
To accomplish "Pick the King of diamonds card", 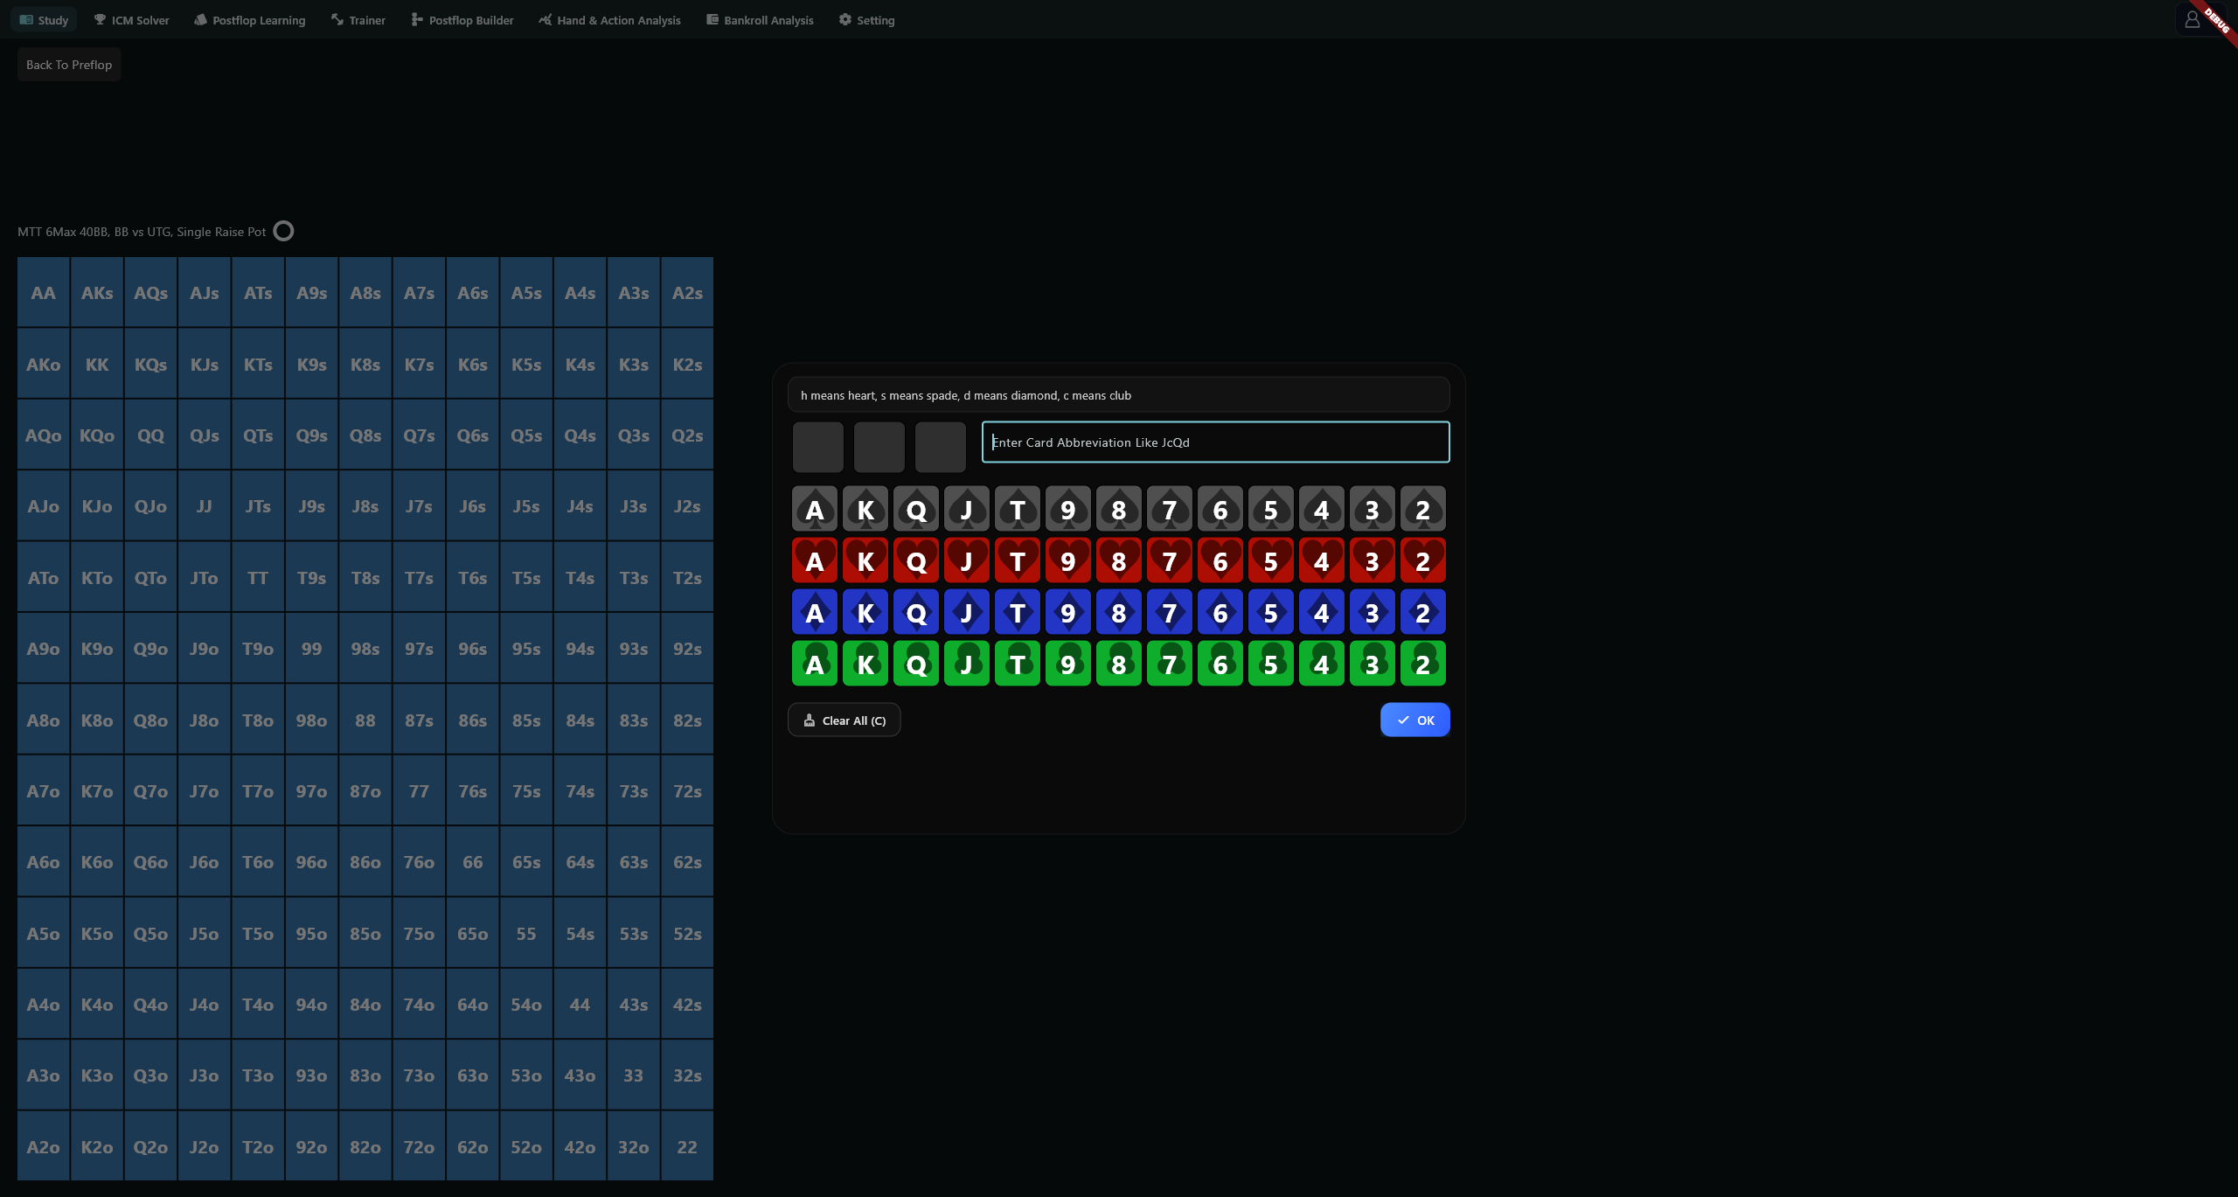I will pyautogui.click(x=865, y=612).
